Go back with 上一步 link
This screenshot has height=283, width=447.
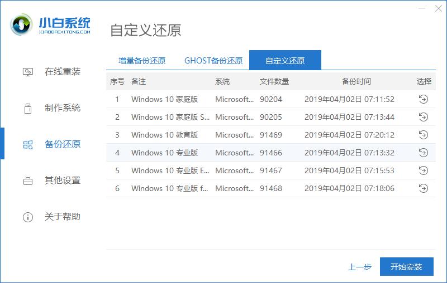(x=360, y=267)
